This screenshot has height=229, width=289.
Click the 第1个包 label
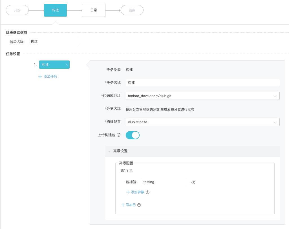point(126,170)
